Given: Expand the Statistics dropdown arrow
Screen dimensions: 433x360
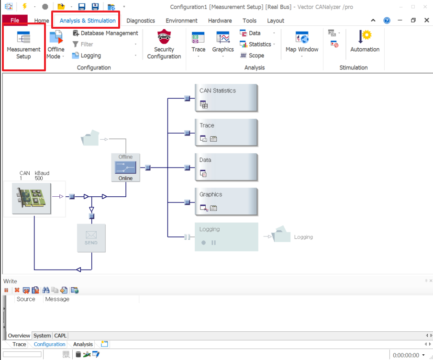Looking at the screenshot, I should [x=274, y=44].
